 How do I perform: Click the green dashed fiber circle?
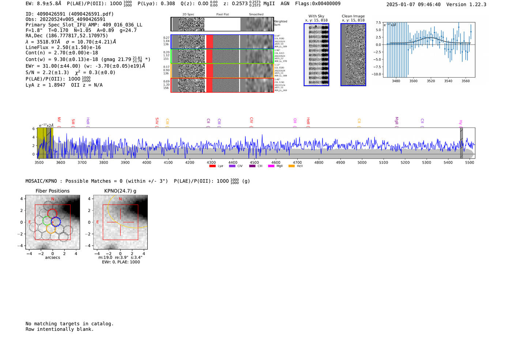[x=47, y=221]
